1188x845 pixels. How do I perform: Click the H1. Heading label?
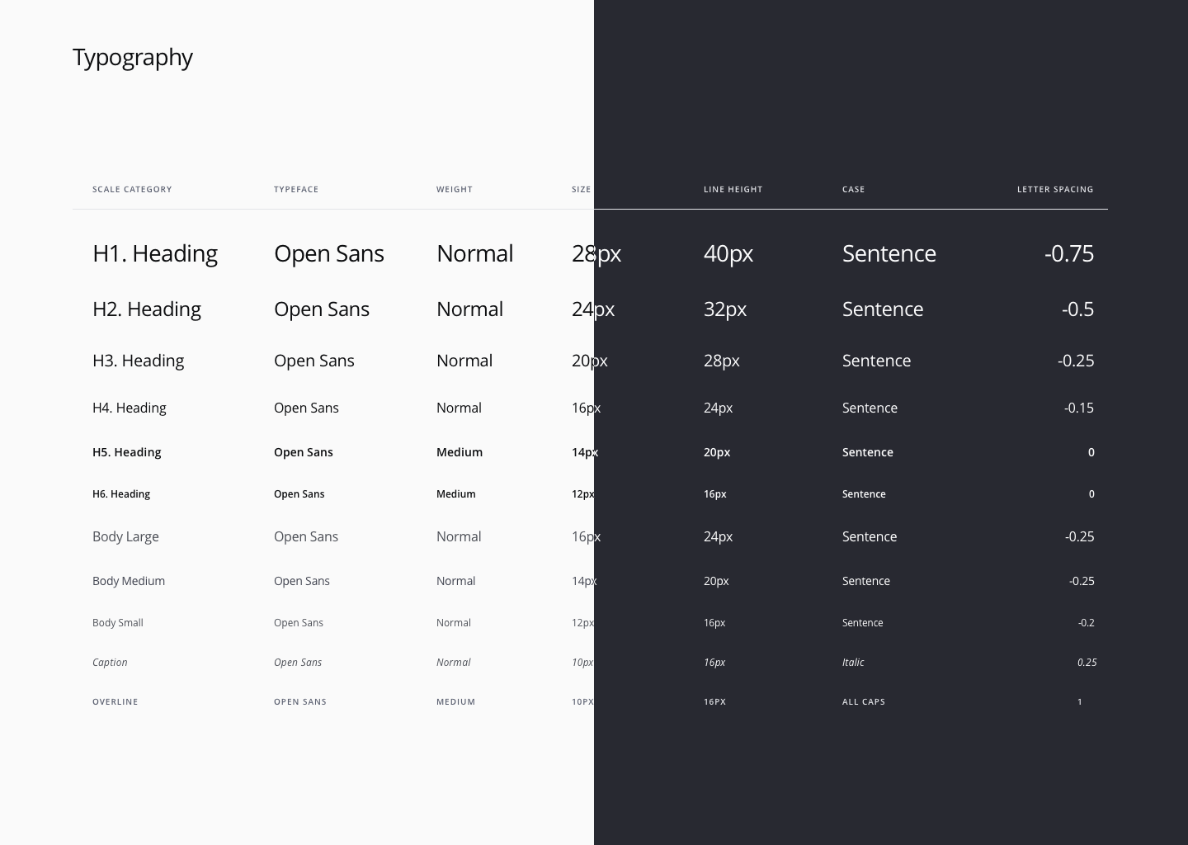click(x=155, y=253)
